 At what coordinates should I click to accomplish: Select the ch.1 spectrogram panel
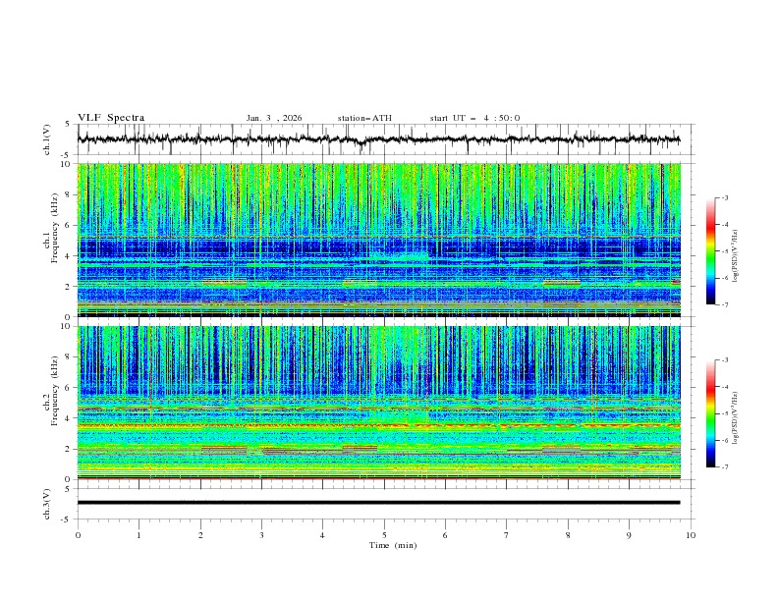(x=378, y=240)
